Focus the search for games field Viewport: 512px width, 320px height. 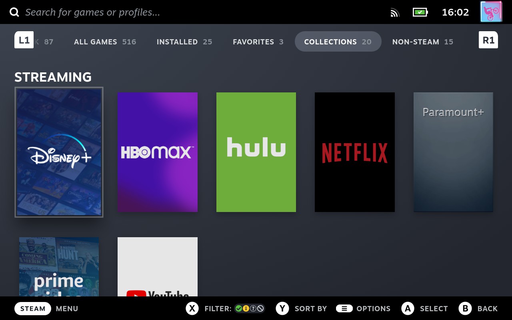93,12
